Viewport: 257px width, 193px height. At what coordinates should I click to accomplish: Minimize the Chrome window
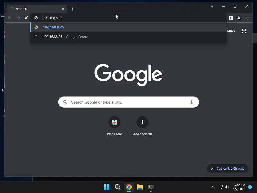click(x=224, y=6)
